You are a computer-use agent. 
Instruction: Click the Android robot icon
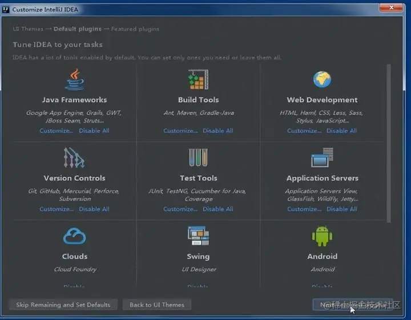[322, 236]
